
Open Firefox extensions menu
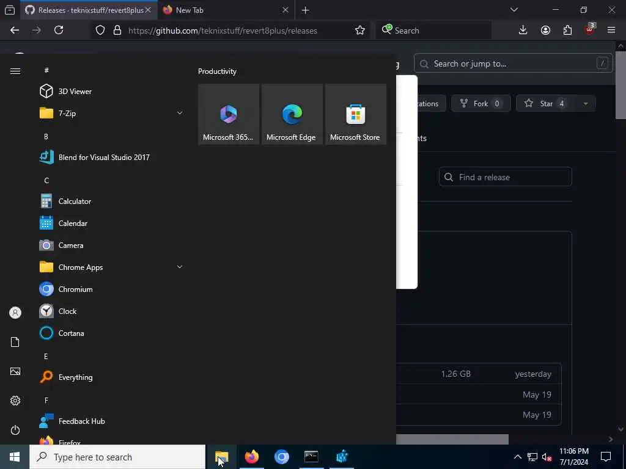(x=567, y=31)
